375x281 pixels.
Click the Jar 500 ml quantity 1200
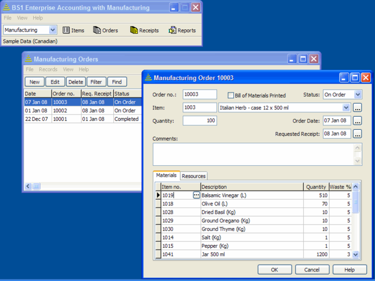click(x=316, y=254)
